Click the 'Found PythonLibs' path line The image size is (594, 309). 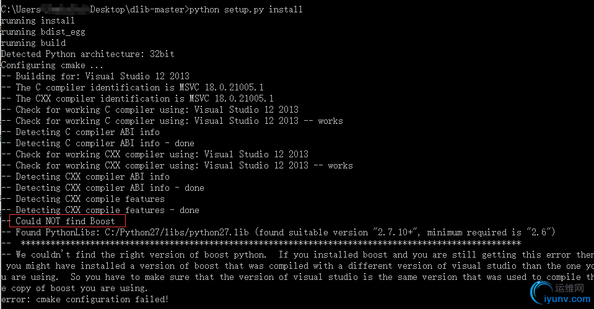285,232
